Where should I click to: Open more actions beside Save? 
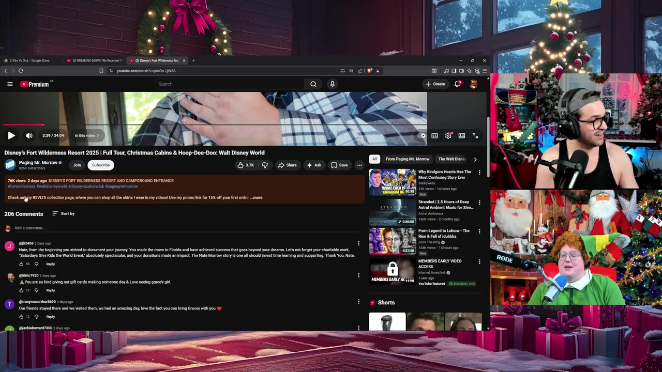pos(359,165)
